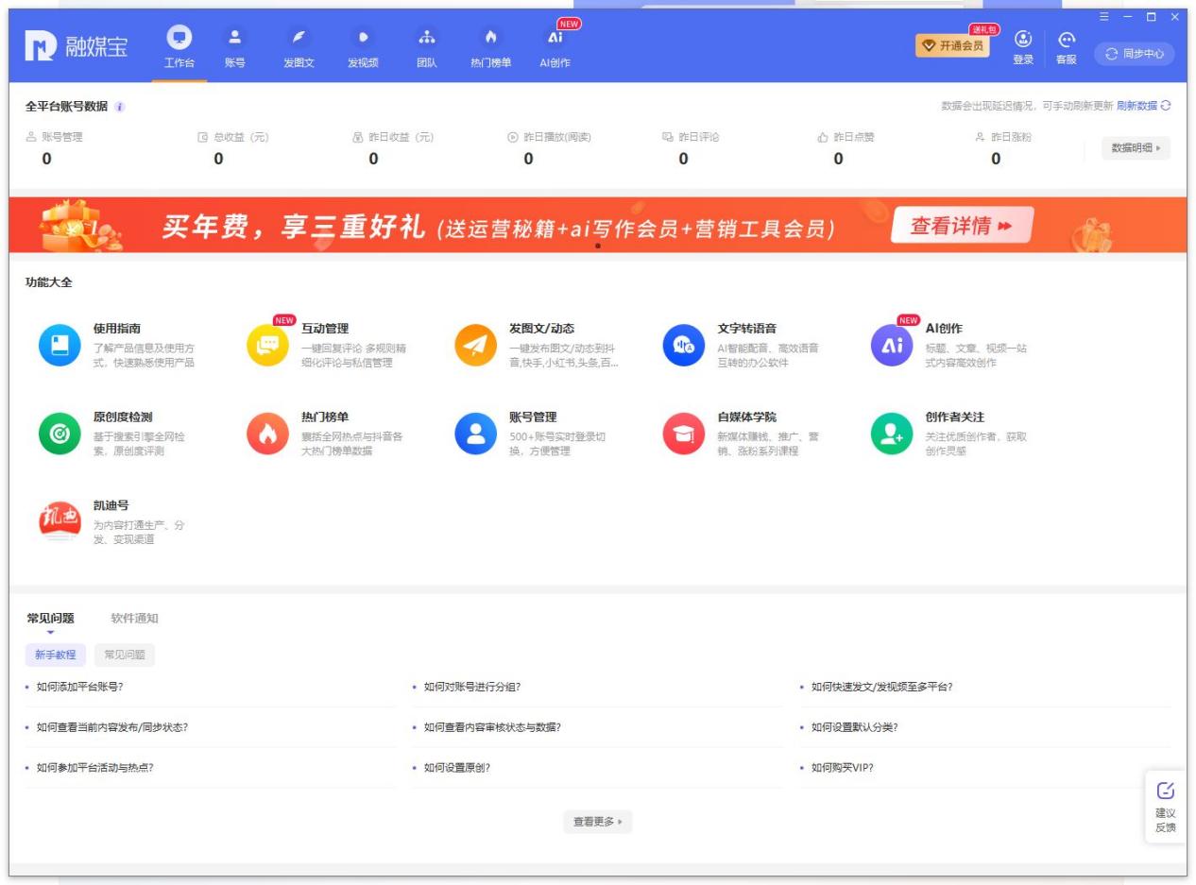The height and width of the screenshot is (885, 1196).
Task: Open the 热门榜单 trending tab in top bar
Action: click(490, 48)
